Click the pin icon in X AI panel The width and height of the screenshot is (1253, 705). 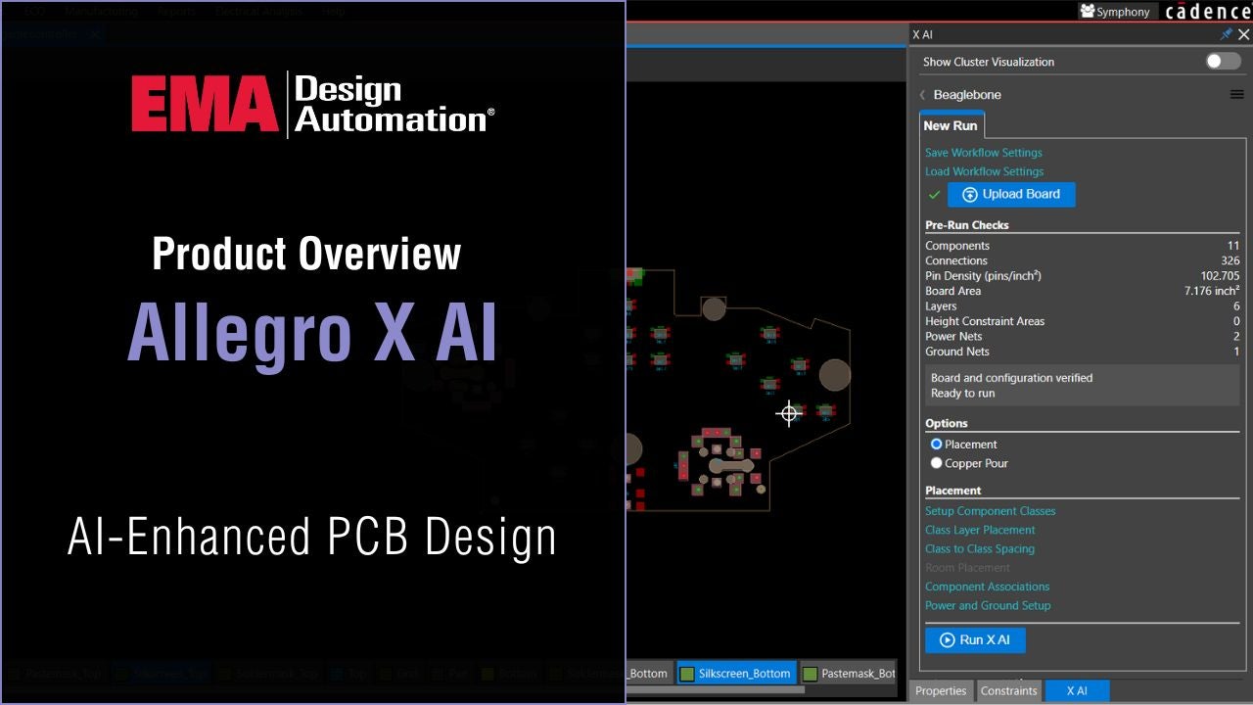point(1226,34)
